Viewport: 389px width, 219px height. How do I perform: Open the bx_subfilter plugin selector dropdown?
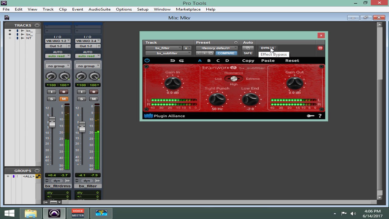click(168, 53)
